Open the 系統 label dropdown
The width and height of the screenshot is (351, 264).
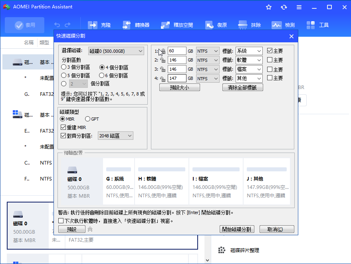[249, 51]
